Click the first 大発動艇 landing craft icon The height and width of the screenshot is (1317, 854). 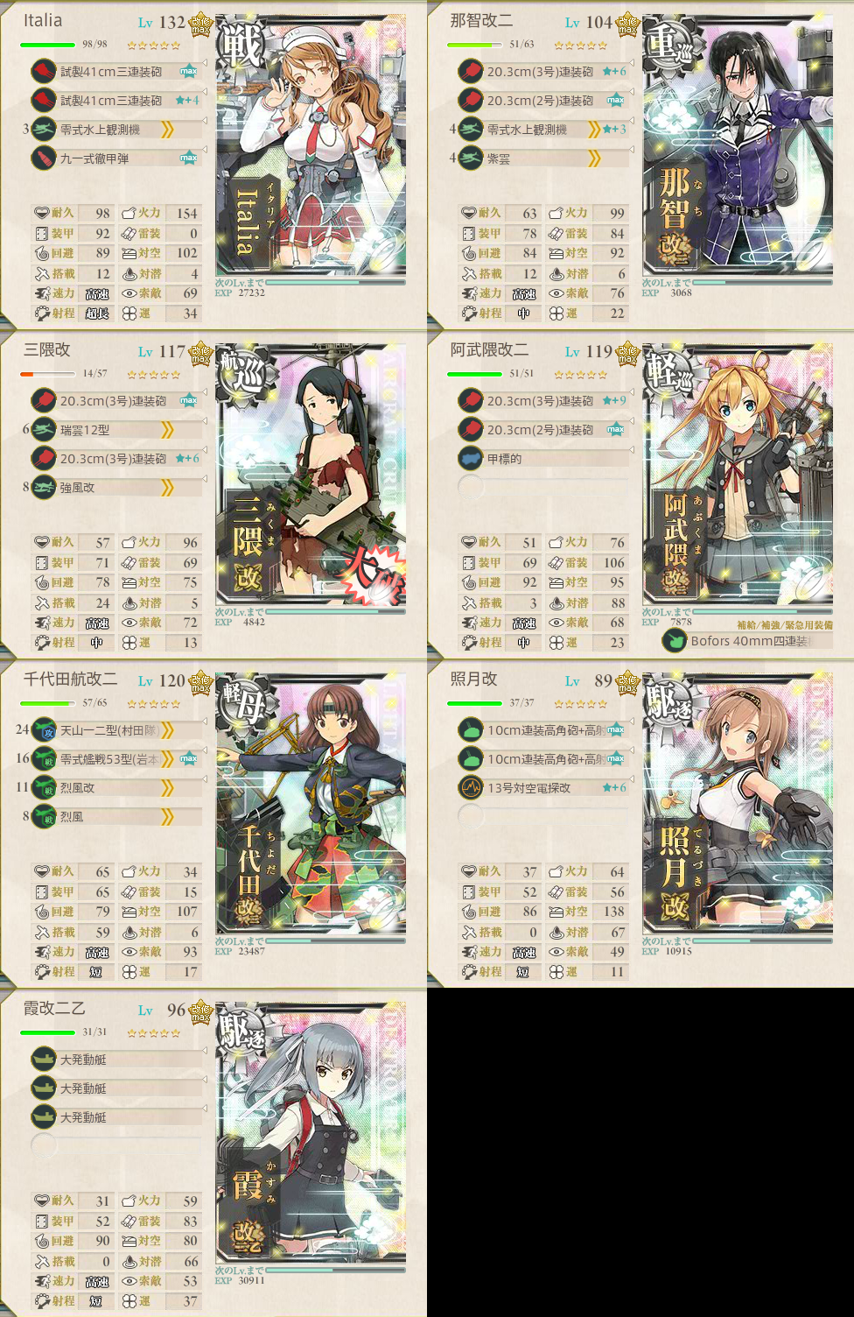tap(44, 1059)
